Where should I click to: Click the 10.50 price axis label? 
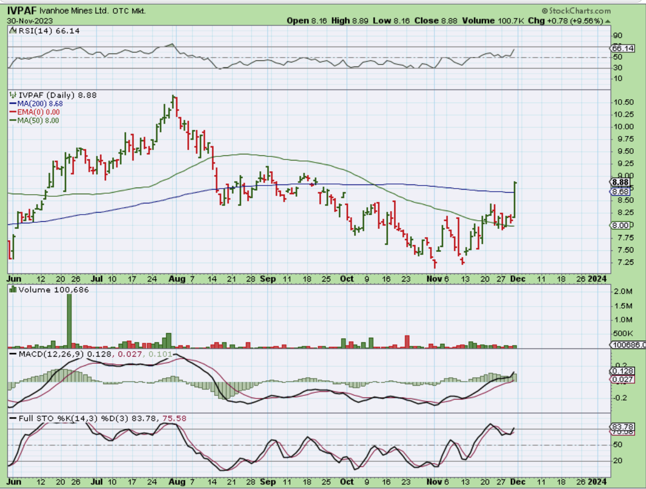pos(622,102)
